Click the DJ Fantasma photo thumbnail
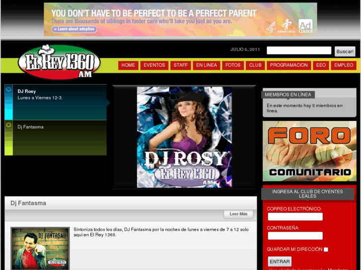The height and width of the screenshot is (270, 361). click(40, 248)
